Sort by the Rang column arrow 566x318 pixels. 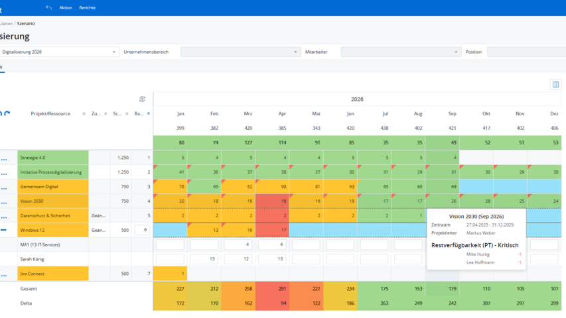[148, 114]
